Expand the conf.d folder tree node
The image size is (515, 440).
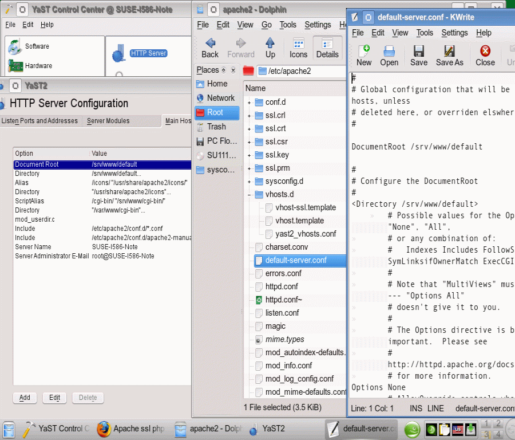pyautogui.click(x=249, y=103)
